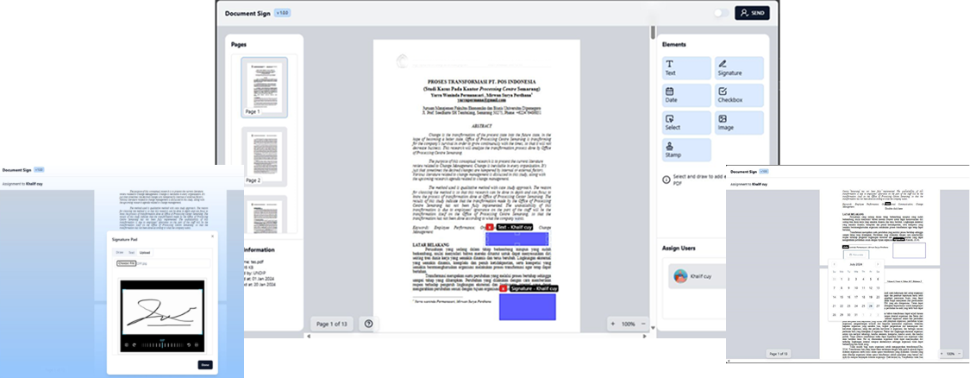
Task: Click the blue Signature field placeholder on document
Action: click(528, 306)
